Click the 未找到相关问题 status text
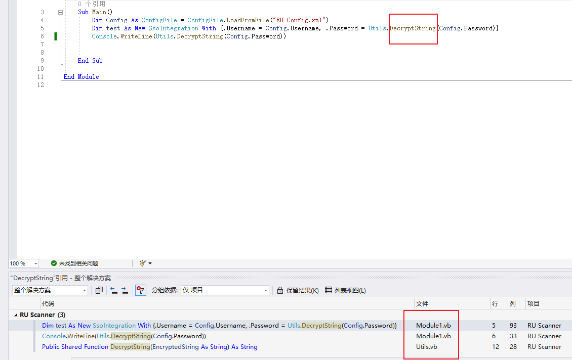This screenshot has width=572, height=360. tap(78, 263)
